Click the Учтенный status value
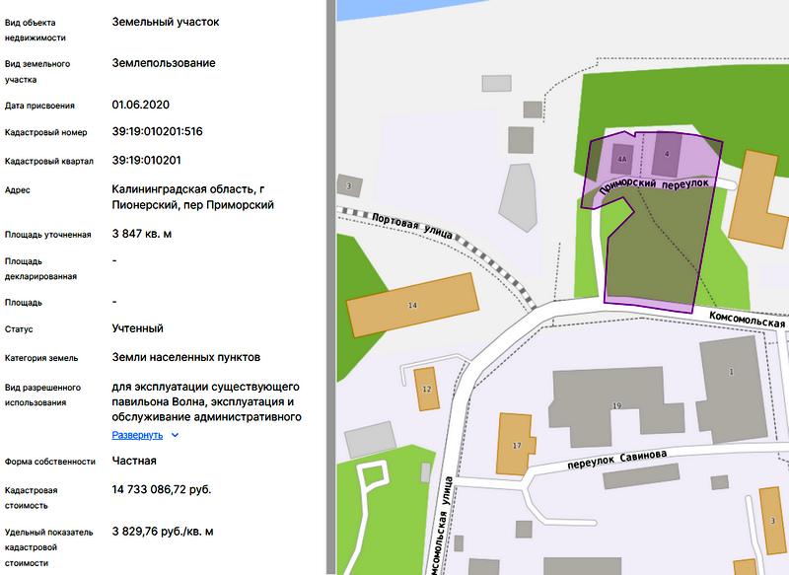 138,328
